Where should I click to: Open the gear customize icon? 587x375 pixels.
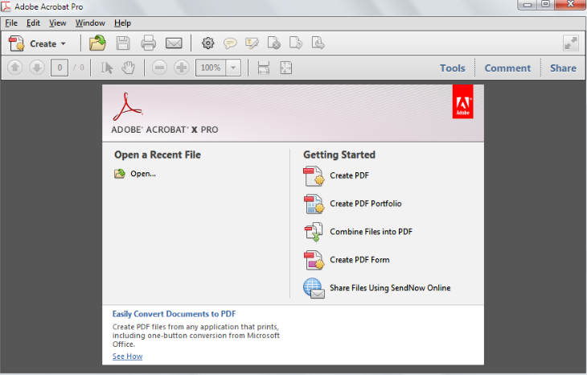tap(207, 43)
